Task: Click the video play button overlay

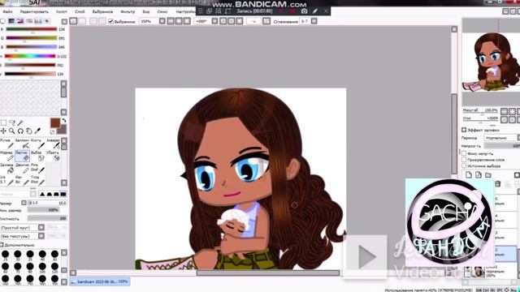Action: (x=365, y=256)
